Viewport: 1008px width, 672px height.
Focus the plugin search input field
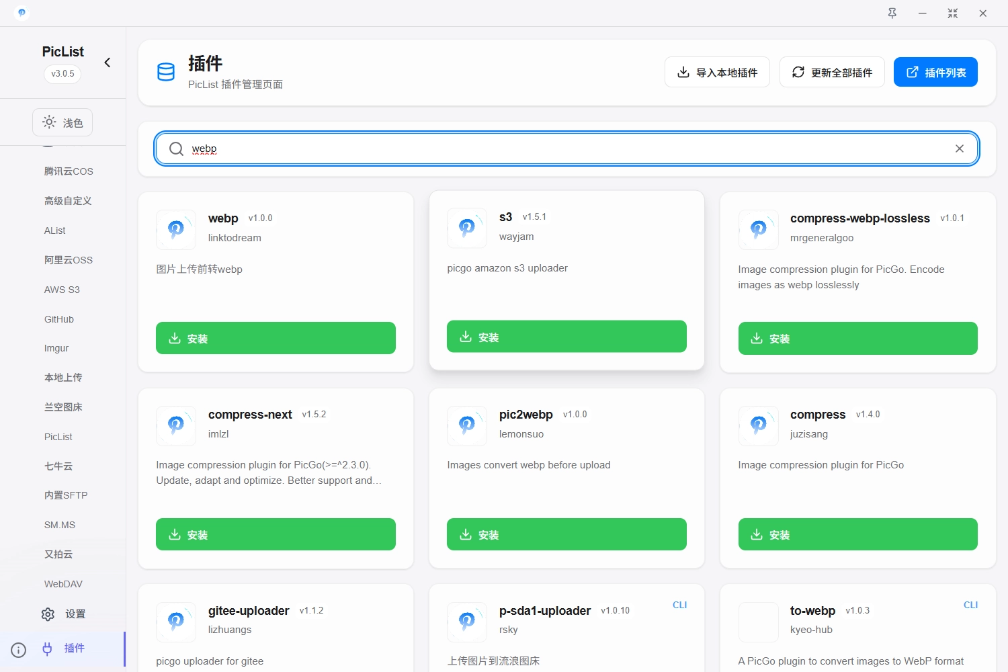(566, 149)
